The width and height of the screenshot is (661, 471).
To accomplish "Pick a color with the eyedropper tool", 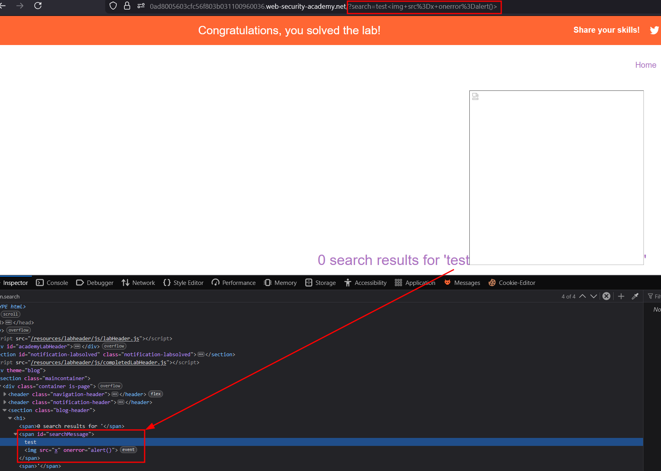I will click(635, 296).
